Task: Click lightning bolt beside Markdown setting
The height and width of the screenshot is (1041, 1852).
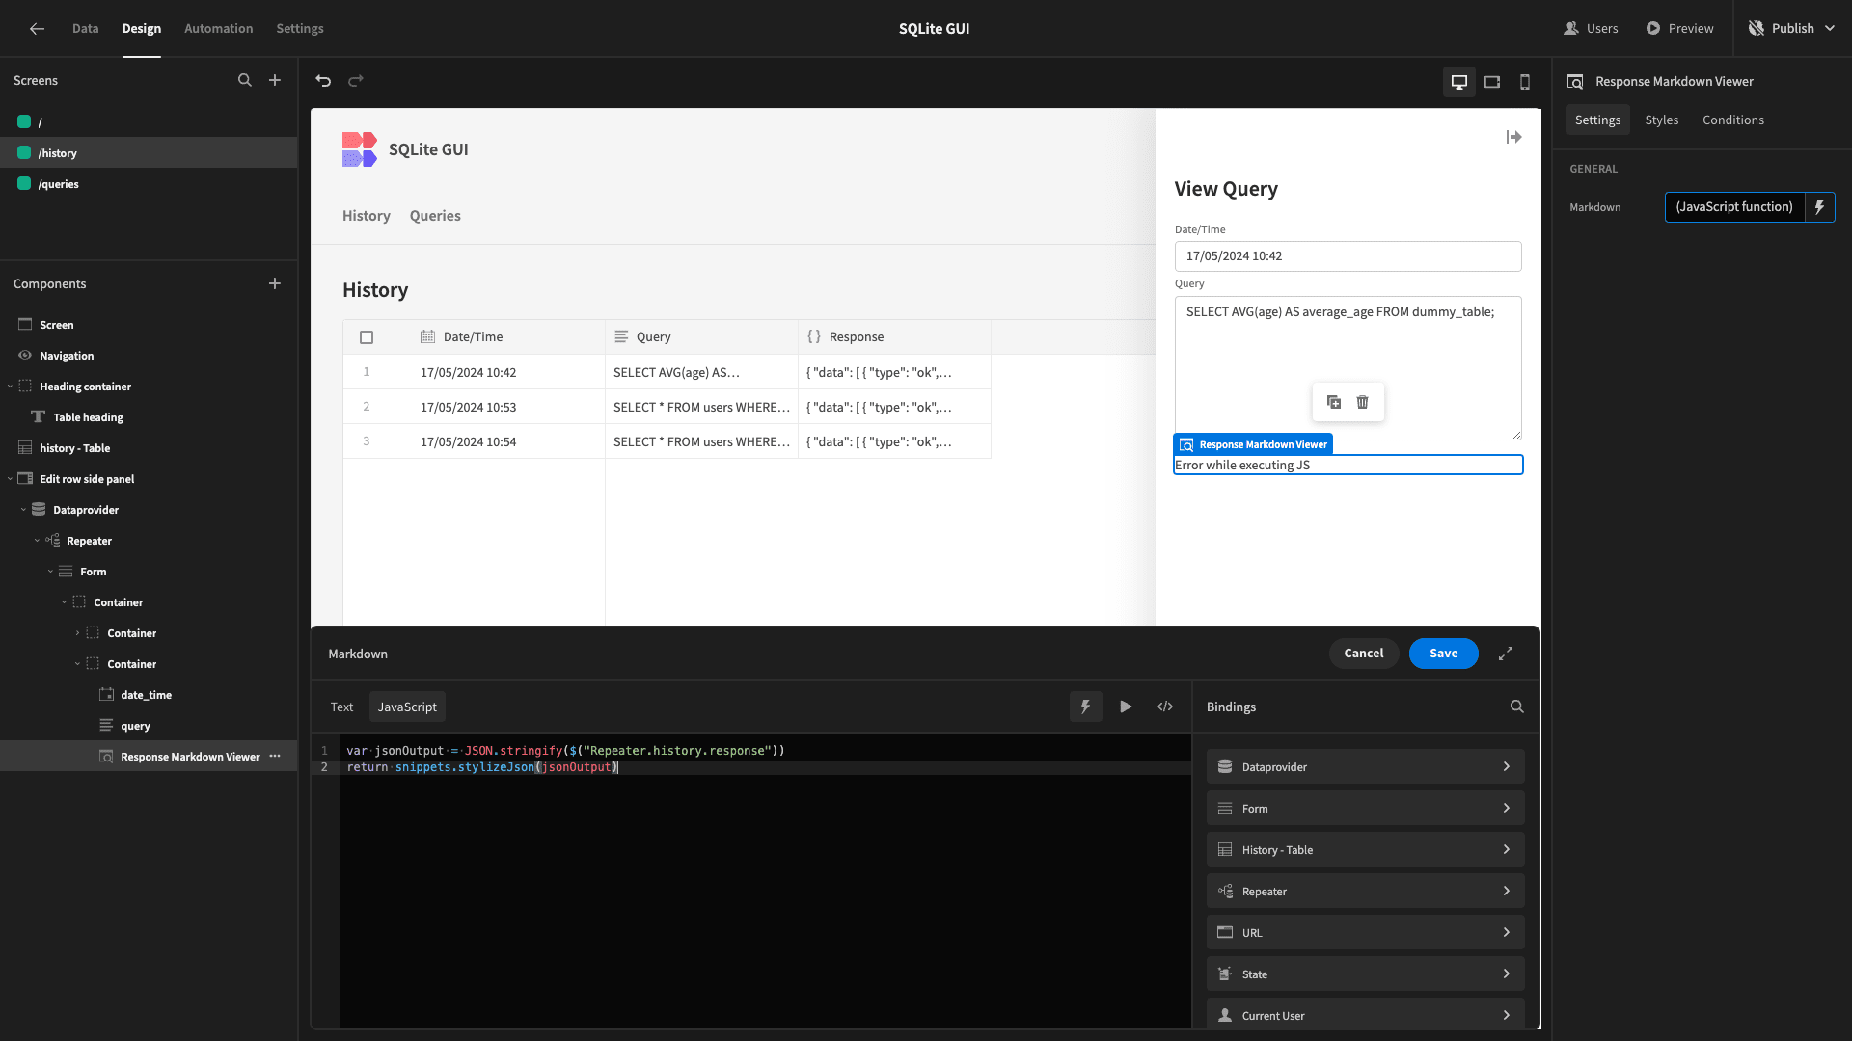Action: (1820, 207)
